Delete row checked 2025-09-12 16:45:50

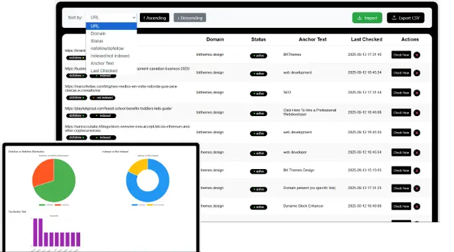pos(417,133)
